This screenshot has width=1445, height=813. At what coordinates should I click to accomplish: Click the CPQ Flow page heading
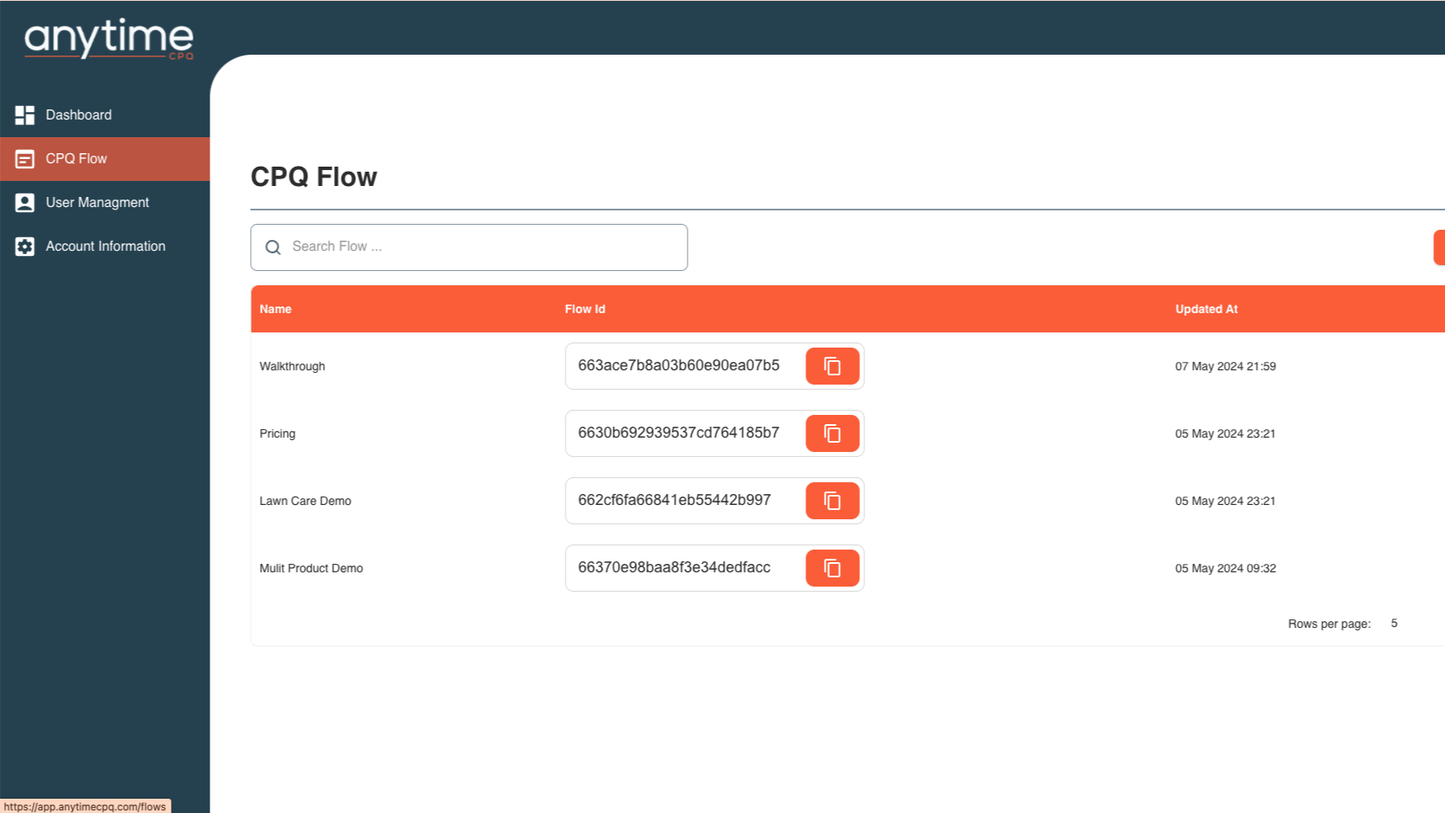pos(314,177)
